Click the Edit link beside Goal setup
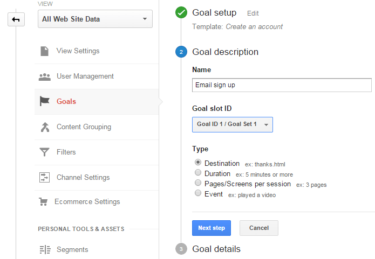Image resolution: width=375 pixels, height=259 pixels. tap(253, 13)
